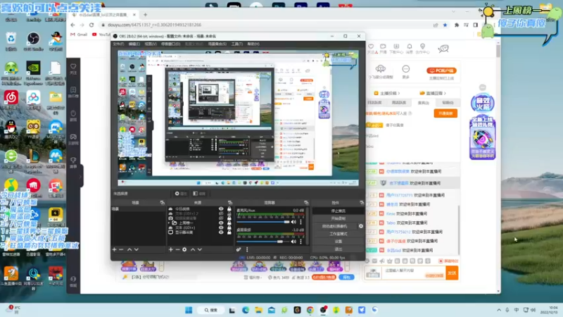Click 开始录制 button in OBS Controls
The height and width of the screenshot is (317, 563).
coord(339,218)
